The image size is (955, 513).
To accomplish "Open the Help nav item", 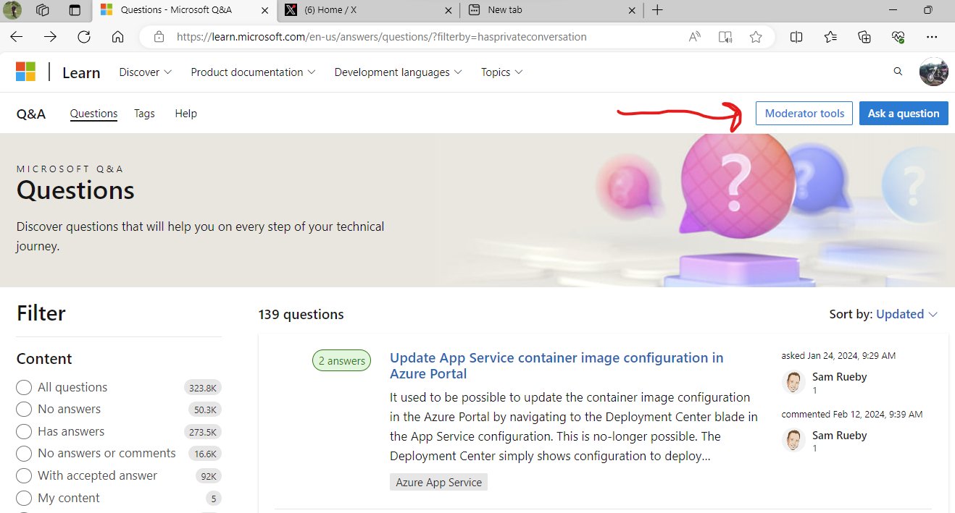I will pyautogui.click(x=185, y=114).
